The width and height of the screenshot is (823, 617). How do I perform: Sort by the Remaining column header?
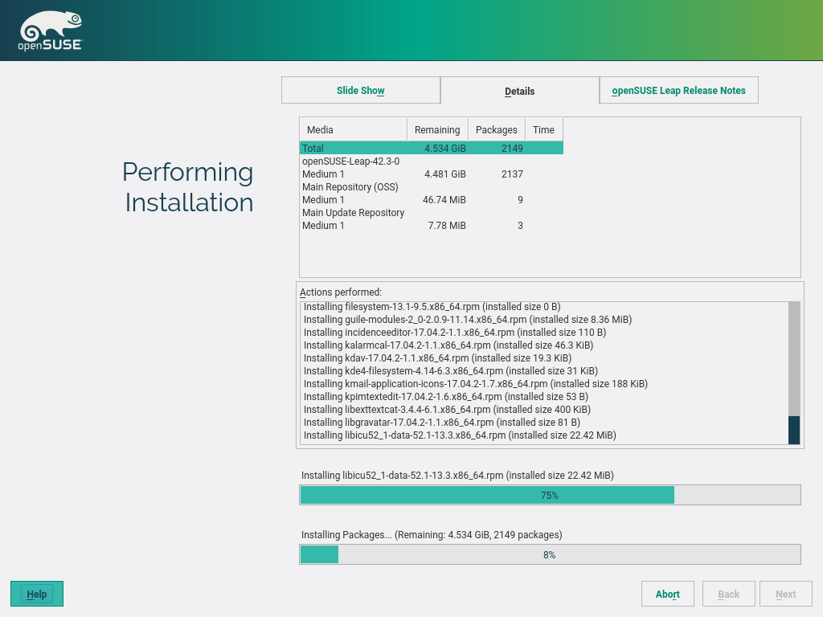pyautogui.click(x=437, y=129)
